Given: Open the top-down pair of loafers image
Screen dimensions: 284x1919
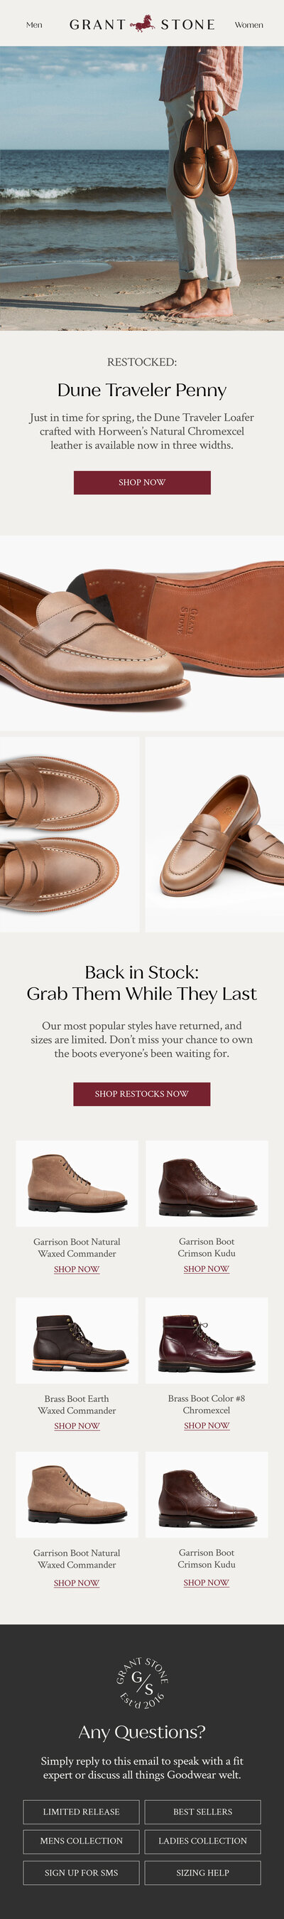Looking at the screenshot, I should [70, 834].
